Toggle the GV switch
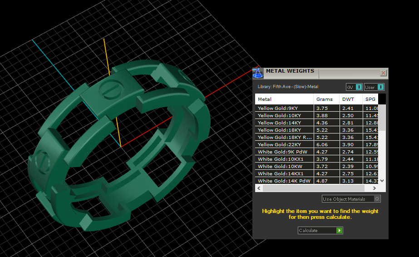The image size is (419, 257). pos(355,87)
